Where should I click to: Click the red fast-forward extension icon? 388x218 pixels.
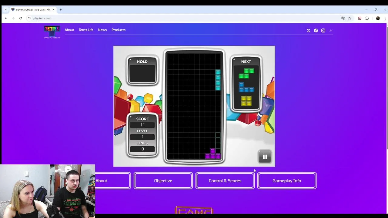[360, 18]
